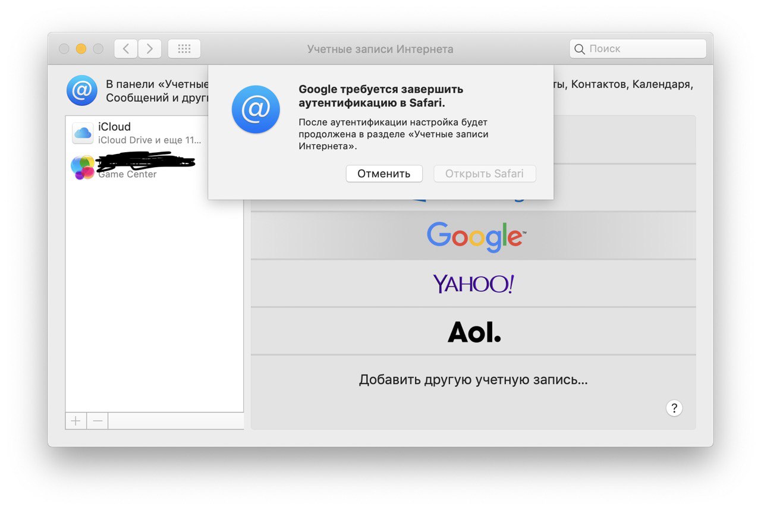Click the forward navigation arrow
Viewport: 761px width, 510px height.
[150, 49]
